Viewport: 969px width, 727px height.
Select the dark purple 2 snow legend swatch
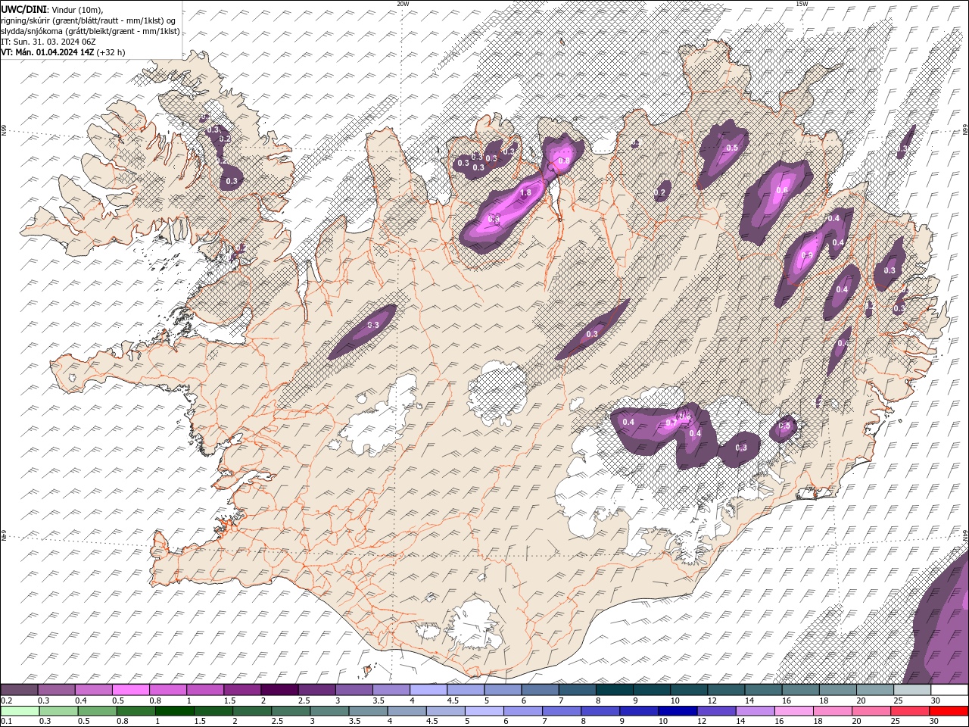[x=279, y=690]
